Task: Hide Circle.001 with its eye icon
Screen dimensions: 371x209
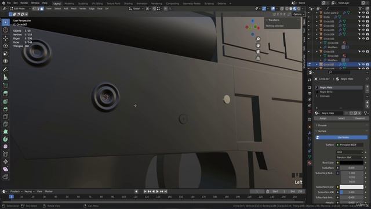Action: 363,21
